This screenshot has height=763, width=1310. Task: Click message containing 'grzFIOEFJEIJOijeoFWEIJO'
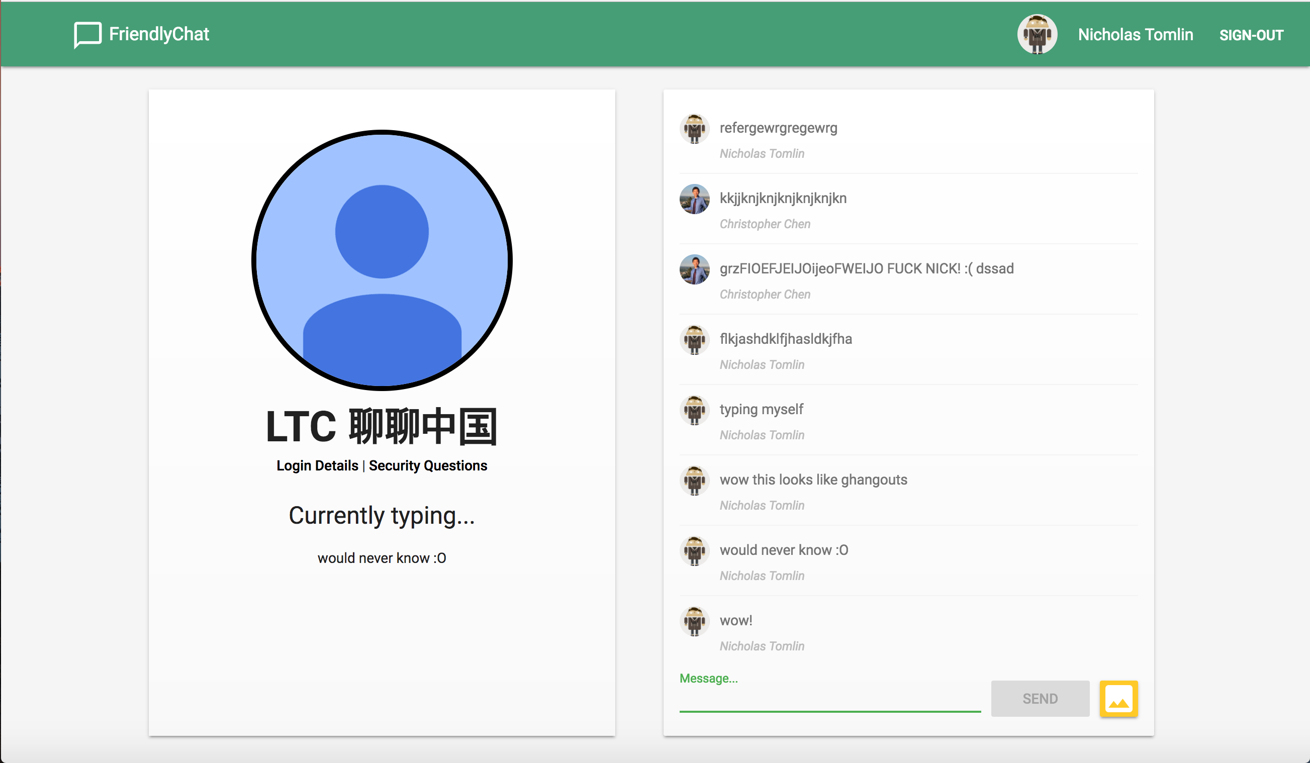[866, 269]
